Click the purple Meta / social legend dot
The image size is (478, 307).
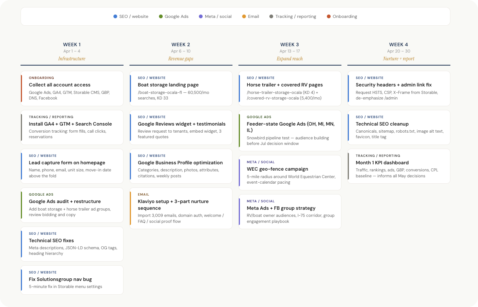click(201, 16)
